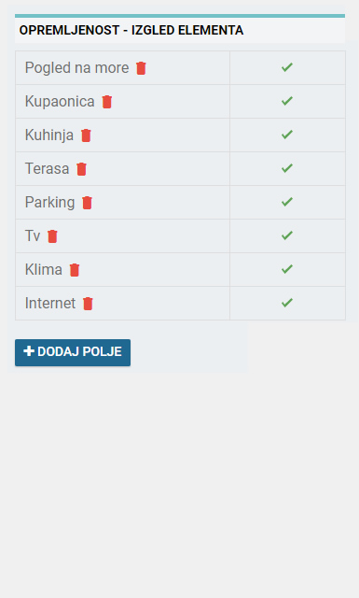Select the Pogled na more label
Image resolution: width=359 pixels, height=598 pixels.
[x=76, y=68]
